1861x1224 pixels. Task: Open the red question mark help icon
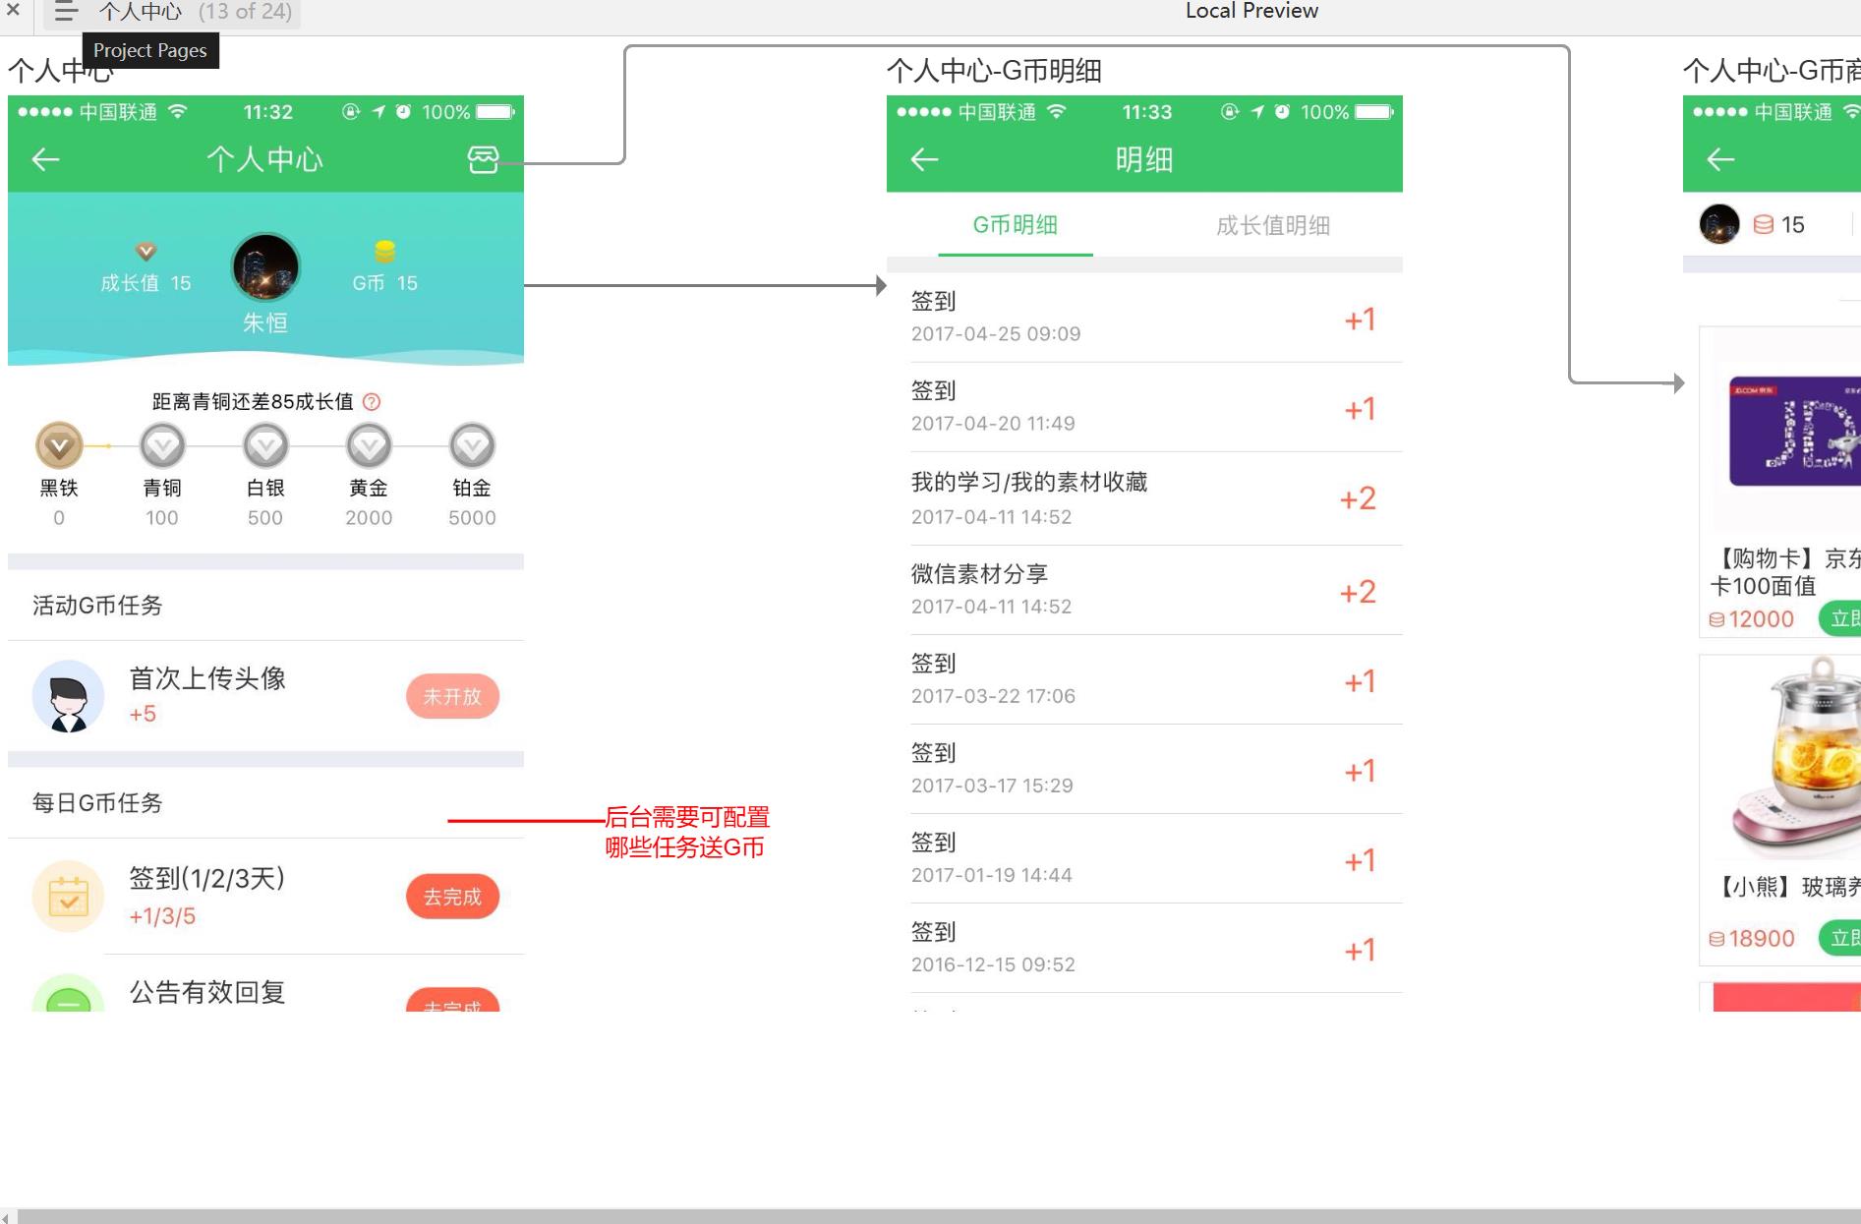pyautogui.click(x=372, y=402)
